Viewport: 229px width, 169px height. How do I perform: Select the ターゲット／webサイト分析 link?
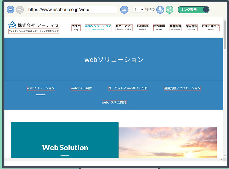click(x=128, y=88)
